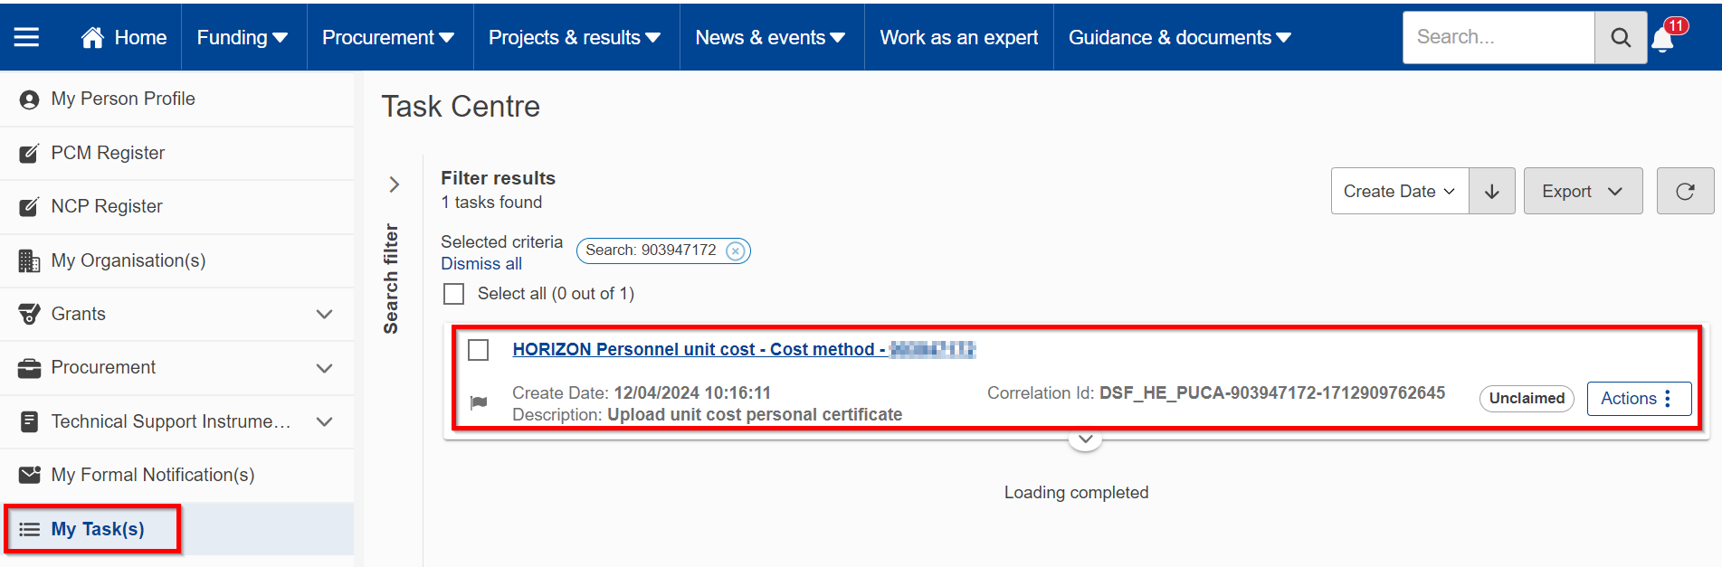Open the Export dropdown
Viewport: 1722px width, 567px height.
(x=1582, y=191)
